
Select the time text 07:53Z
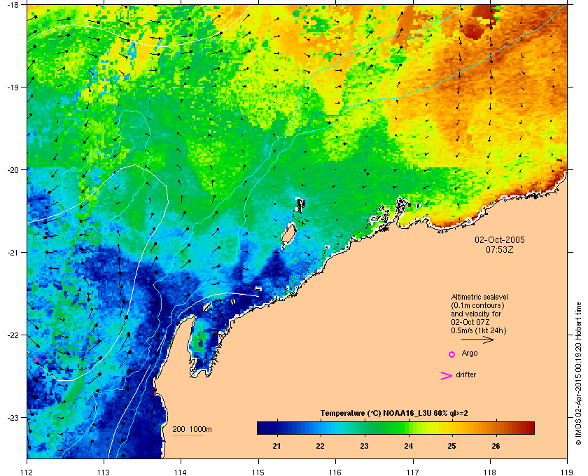[500, 249]
